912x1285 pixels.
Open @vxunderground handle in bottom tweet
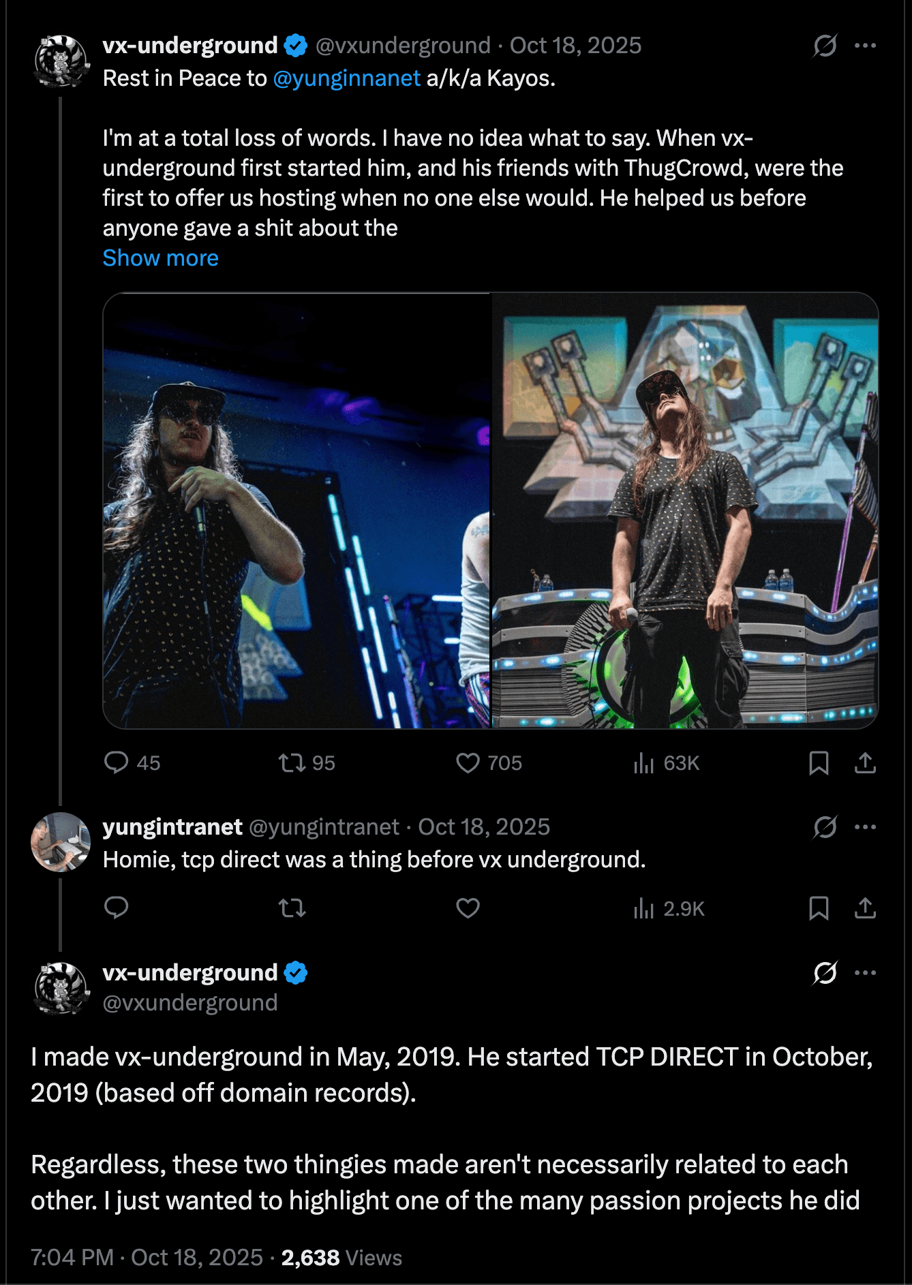click(190, 1003)
